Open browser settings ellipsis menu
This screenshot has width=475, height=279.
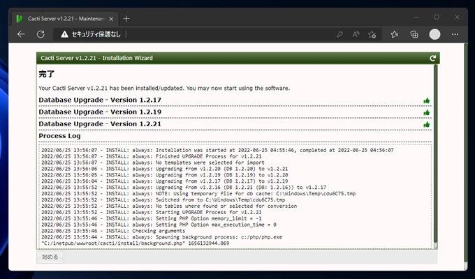click(x=455, y=34)
